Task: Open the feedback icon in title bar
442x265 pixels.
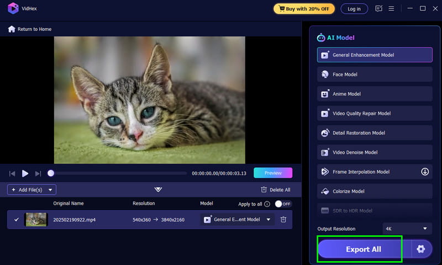Action: (378, 9)
